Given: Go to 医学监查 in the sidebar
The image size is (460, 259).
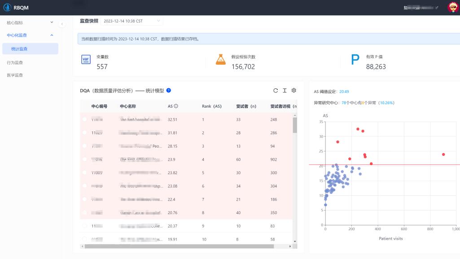Looking at the screenshot, I should pyautogui.click(x=15, y=75).
